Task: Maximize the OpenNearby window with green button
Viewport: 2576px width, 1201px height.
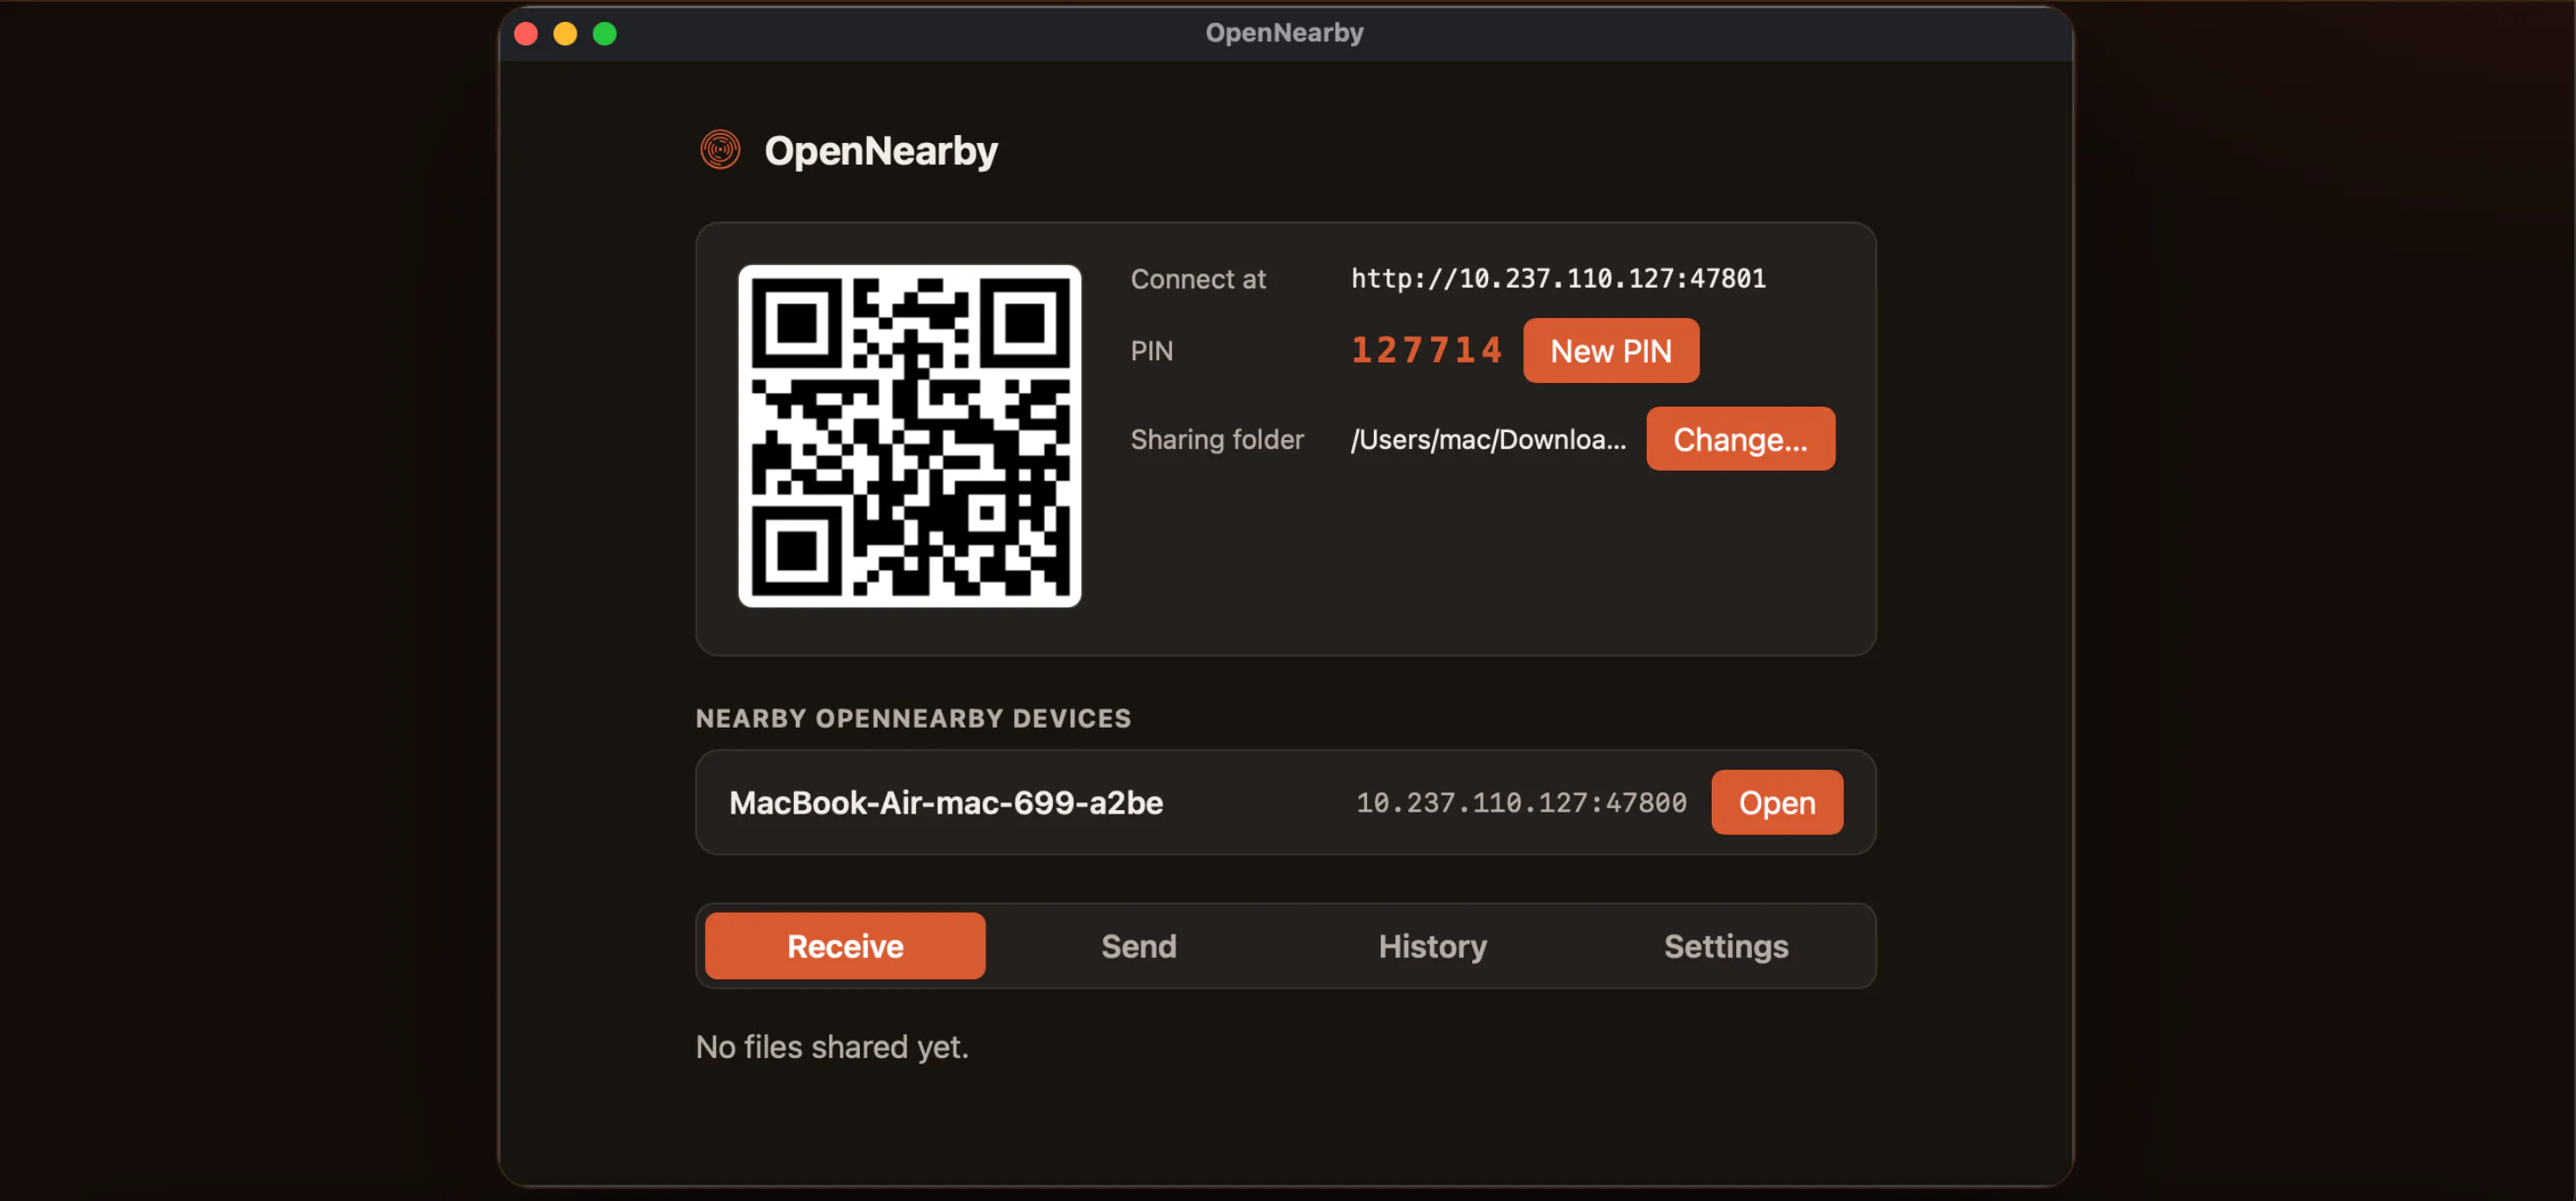Action: click(x=604, y=34)
